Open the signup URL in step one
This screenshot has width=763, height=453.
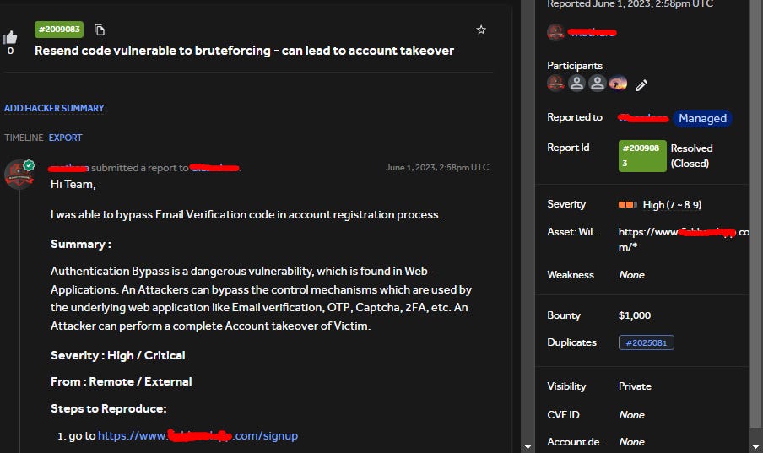point(198,435)
